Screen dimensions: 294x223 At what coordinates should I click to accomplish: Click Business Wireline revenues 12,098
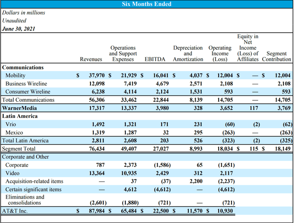(x=96, y=83)
